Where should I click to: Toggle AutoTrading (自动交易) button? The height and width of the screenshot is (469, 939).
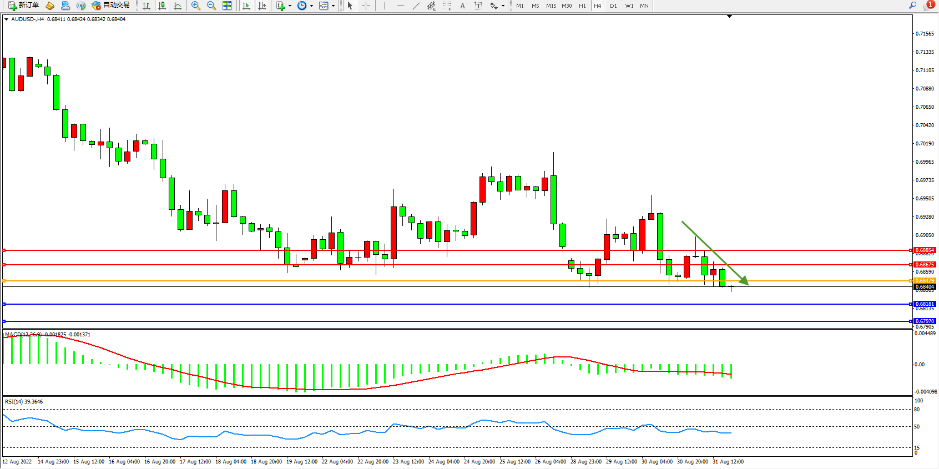point(110,6)
